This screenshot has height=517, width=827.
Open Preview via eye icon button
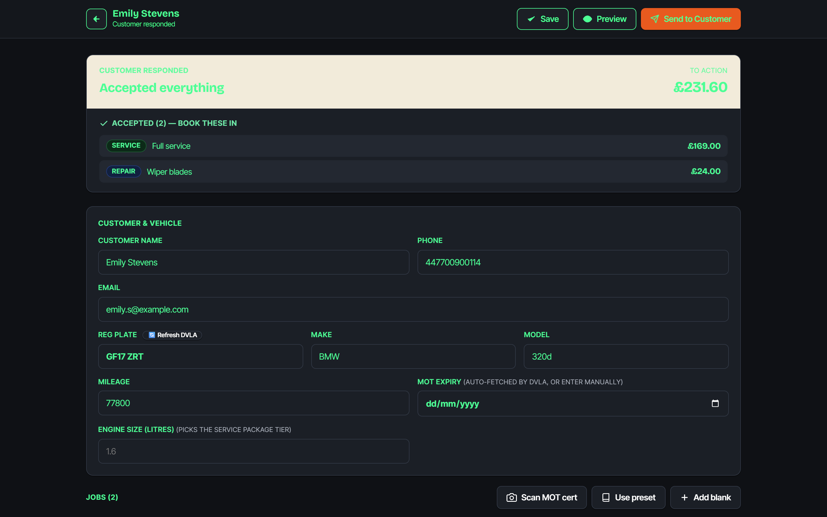[x=604, y=19]
